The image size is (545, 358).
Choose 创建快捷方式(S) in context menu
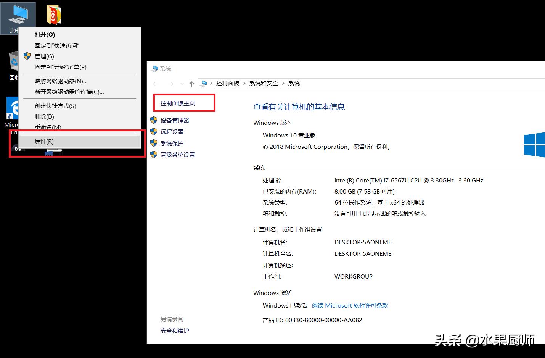point(79,106)
